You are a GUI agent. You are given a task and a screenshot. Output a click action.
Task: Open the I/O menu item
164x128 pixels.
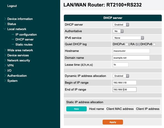click(x=9, y=71)
